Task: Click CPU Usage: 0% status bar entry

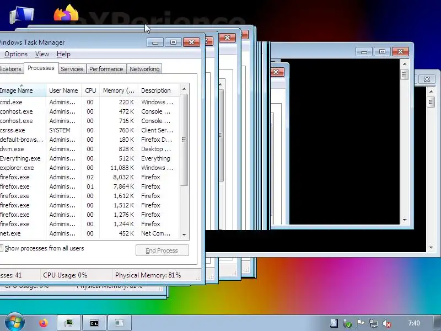Action: pyautogui.click(x=65, y=275)
